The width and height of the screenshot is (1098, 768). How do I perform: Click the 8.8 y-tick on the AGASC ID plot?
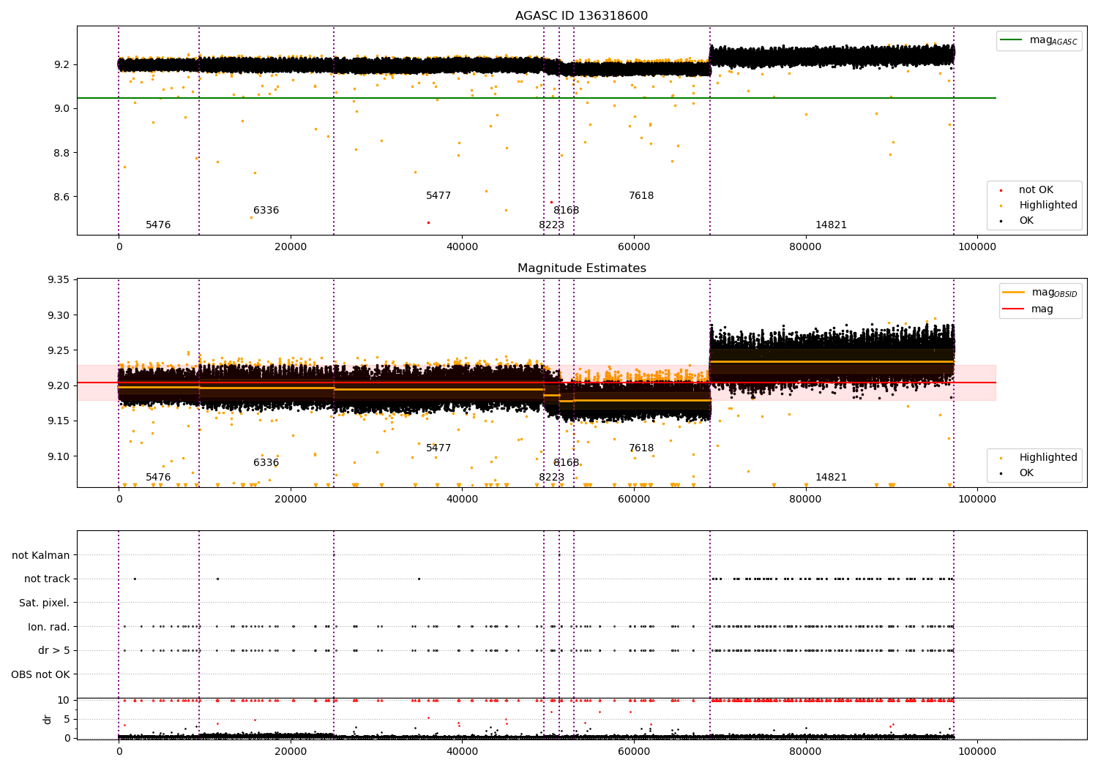pyautogui.click(x=61, y=153)
